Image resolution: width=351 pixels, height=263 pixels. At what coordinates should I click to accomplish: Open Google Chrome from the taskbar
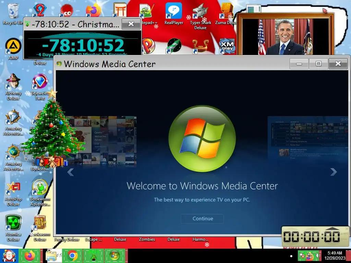pyautogui.click(x=73, y=255)
